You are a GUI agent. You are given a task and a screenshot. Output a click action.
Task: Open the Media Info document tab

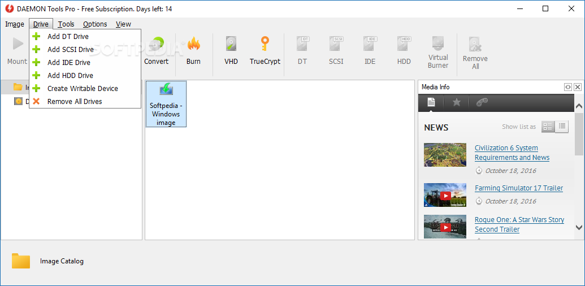click(x=431, y=102)
